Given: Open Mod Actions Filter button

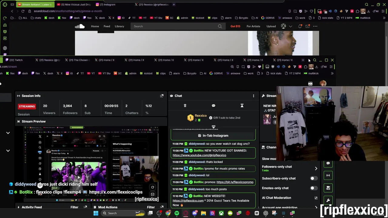Looking at the screenshot, I should 151,207.
